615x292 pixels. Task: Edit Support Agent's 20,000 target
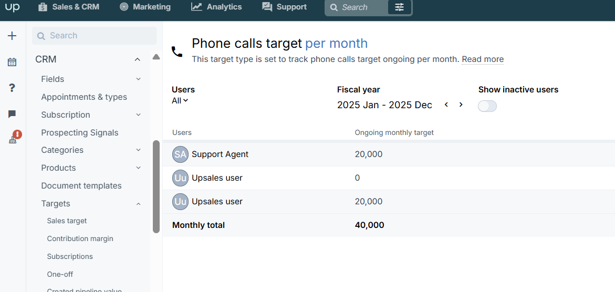point(369,154)
